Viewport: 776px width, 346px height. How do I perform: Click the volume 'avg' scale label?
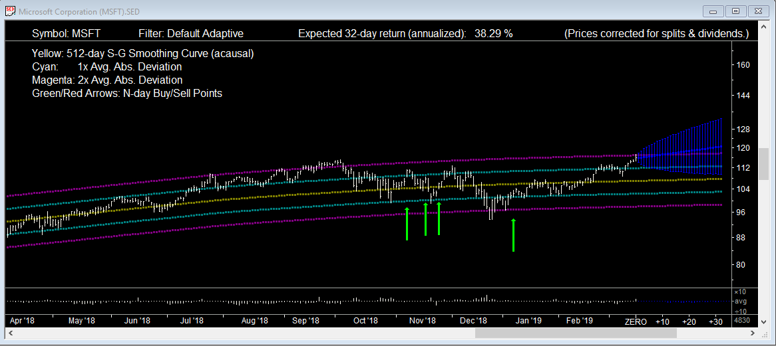[740, 301]
